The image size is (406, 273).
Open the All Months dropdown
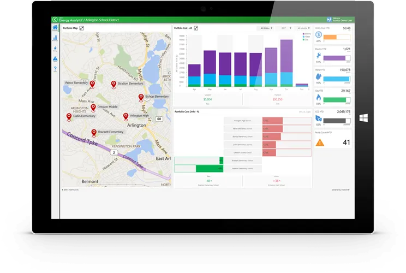303,28
